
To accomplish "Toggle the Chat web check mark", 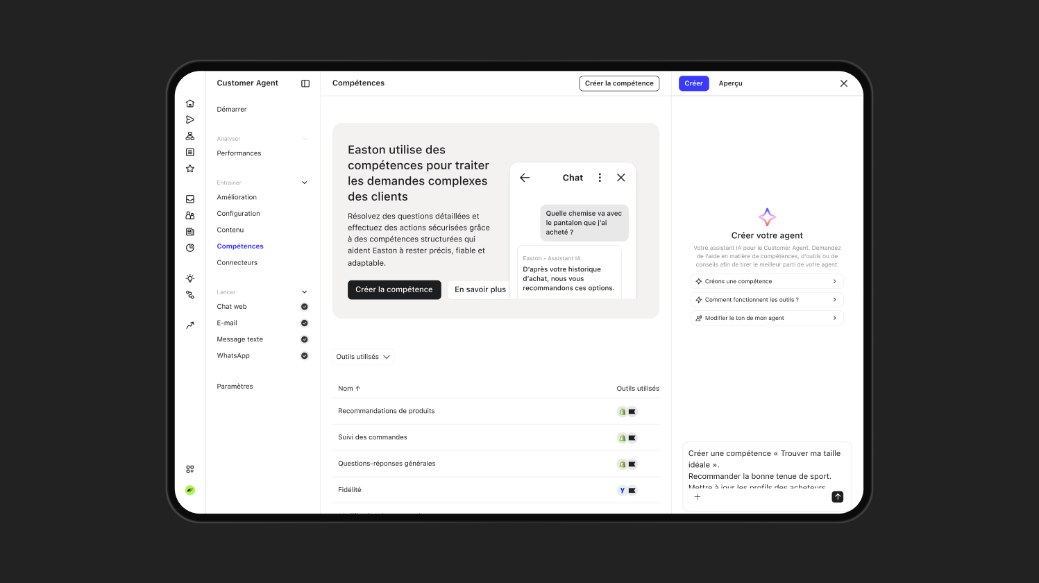I will [x=304, y=307].
